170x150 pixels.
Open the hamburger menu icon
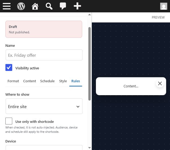pyautogui.click(x=7, y=6)
